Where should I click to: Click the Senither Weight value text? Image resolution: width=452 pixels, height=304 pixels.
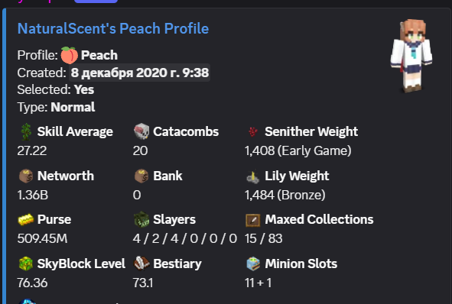(298, 150)
